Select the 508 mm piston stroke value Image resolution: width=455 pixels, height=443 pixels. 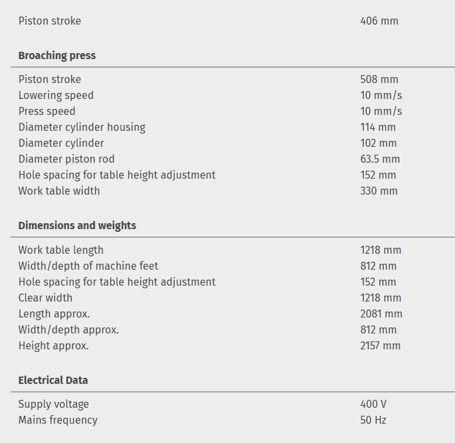pyautogui.click(x=379, y=80)
